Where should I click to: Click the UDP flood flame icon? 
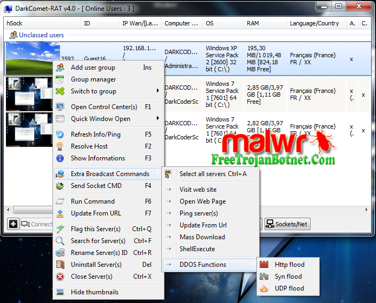[264, 288]
